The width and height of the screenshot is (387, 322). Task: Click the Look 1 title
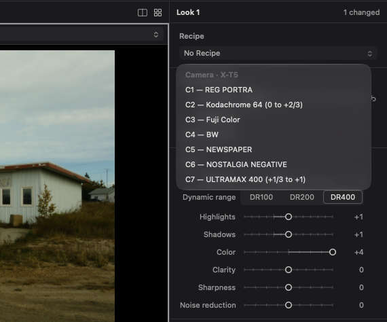188,12
